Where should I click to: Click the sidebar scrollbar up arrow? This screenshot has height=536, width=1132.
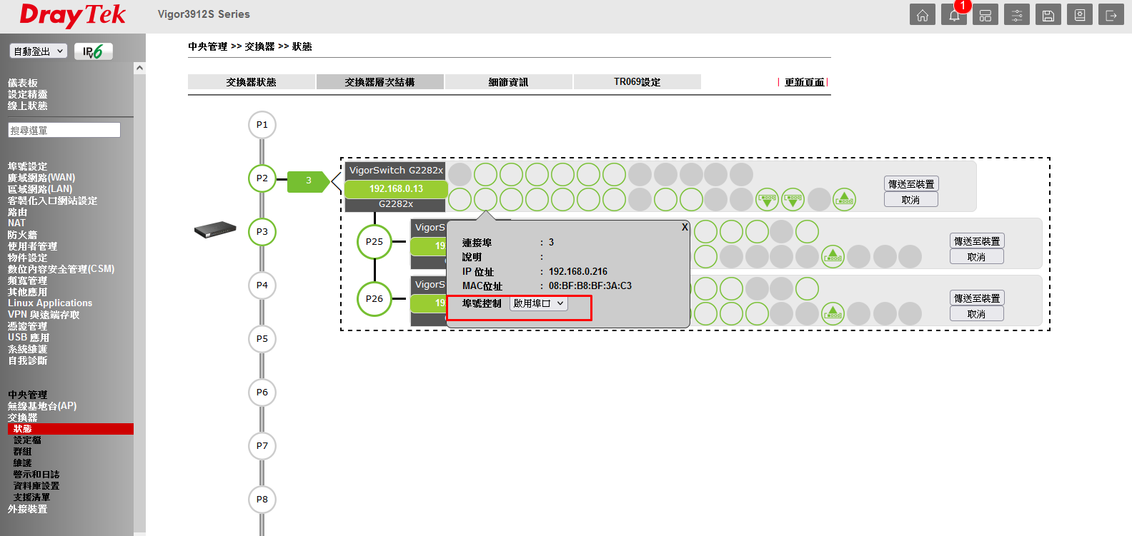[140, 68]
